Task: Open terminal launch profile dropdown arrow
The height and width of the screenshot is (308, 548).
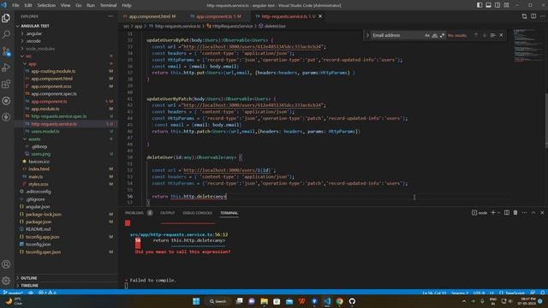Action: [498, 213]
